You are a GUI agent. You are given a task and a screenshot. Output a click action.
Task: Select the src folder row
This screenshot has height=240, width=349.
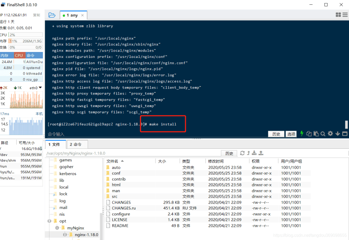[x=208, y=196]
